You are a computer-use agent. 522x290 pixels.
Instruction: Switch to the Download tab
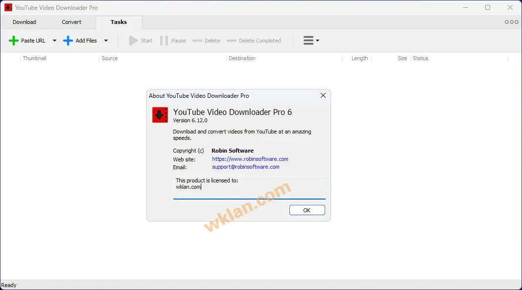tap(24, 22)
